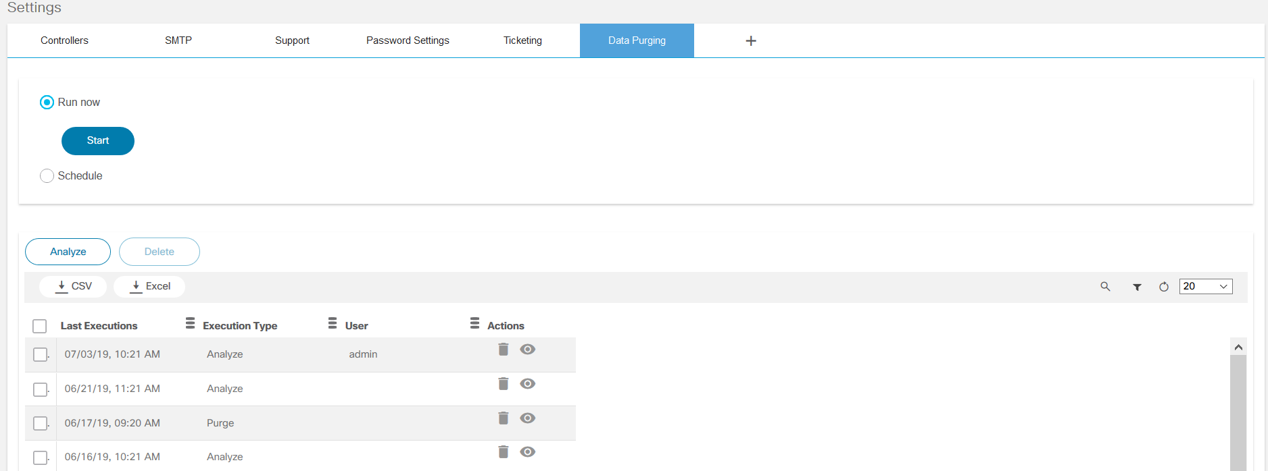Click the scrollbar up arrow

[x=1238, y=347]
